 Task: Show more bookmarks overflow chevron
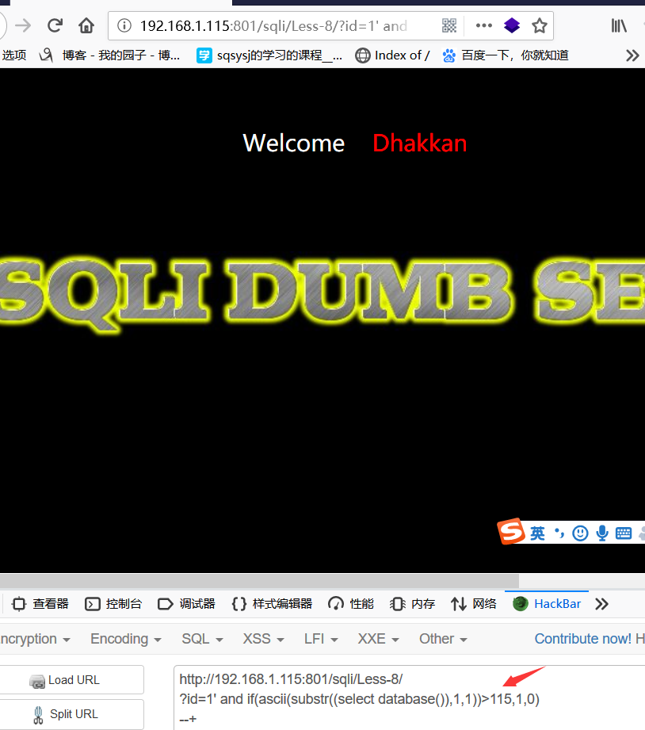pos(632,55)
